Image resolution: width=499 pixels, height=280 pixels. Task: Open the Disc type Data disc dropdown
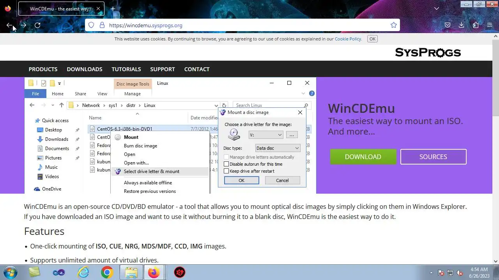click(x=278, y=148)
